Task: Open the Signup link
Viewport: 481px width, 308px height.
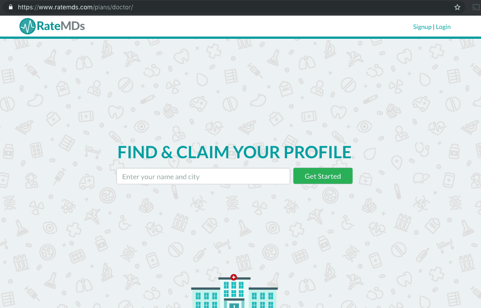Action: pyautogui.click(x=422, y=27)
